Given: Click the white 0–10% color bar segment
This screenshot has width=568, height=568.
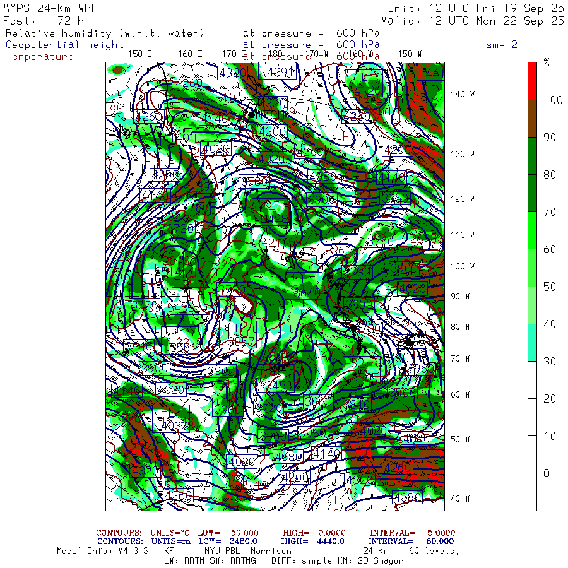Looking at the screenshot, I should (x=532, y=454).
